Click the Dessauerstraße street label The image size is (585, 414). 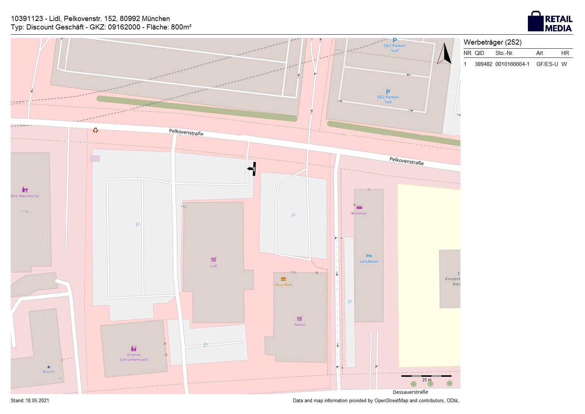[x=410, y=392]
